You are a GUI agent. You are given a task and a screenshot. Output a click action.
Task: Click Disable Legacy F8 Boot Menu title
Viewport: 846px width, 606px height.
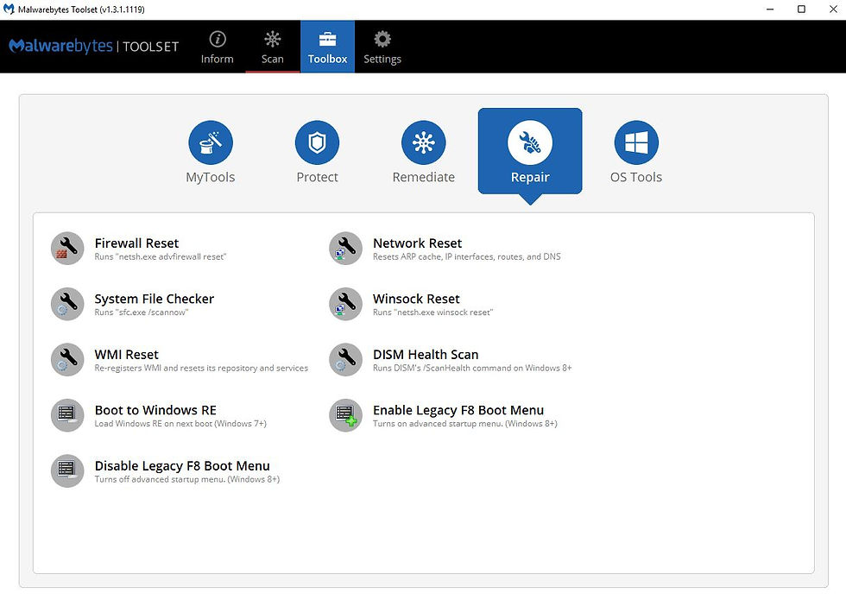tap(182, 465)
